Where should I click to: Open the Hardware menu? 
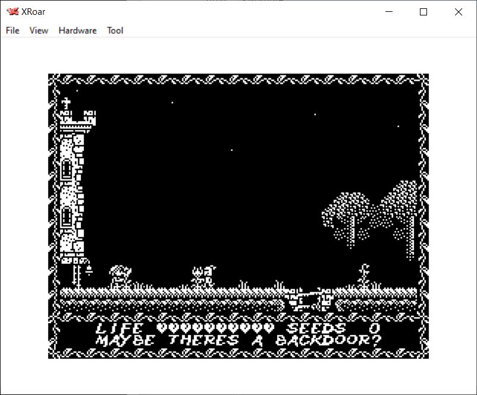77,30
